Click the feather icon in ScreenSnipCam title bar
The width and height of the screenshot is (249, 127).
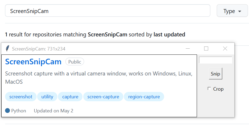point(7,48)
